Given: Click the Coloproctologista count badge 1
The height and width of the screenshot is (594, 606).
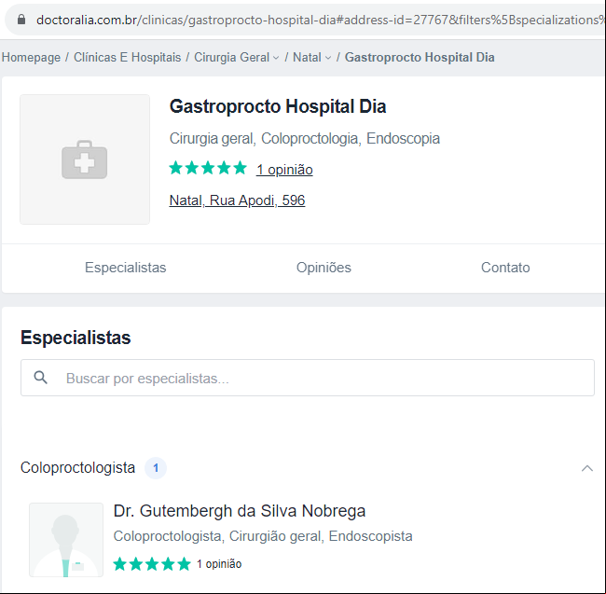Looking at the screenshot, I should tap(156, 468).
